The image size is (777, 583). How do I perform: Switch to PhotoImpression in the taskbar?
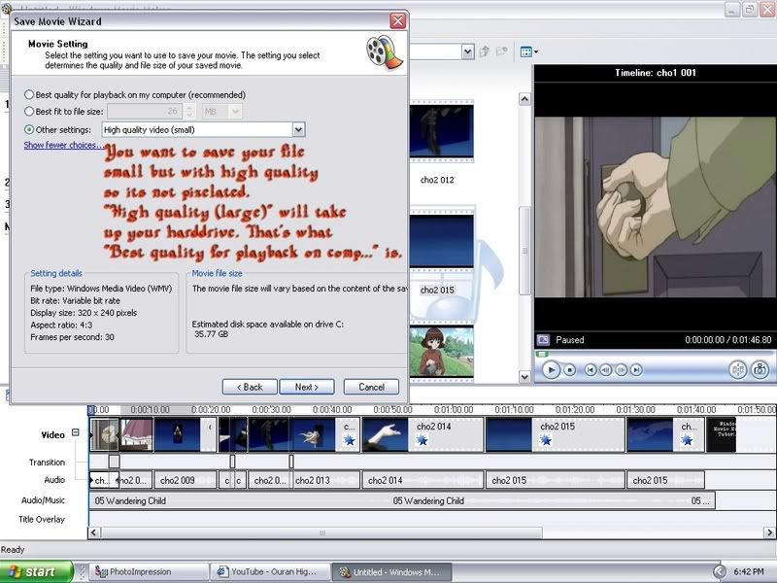[x=148, y=571]
